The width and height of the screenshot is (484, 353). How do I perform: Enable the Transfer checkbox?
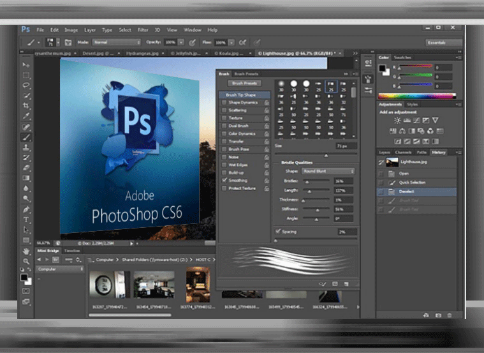tap(224, 141)
